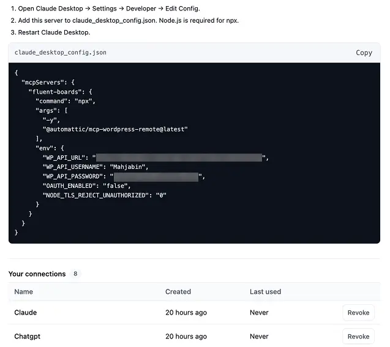
Task: Click the "command": "npx" line
Action: [66, 101]
